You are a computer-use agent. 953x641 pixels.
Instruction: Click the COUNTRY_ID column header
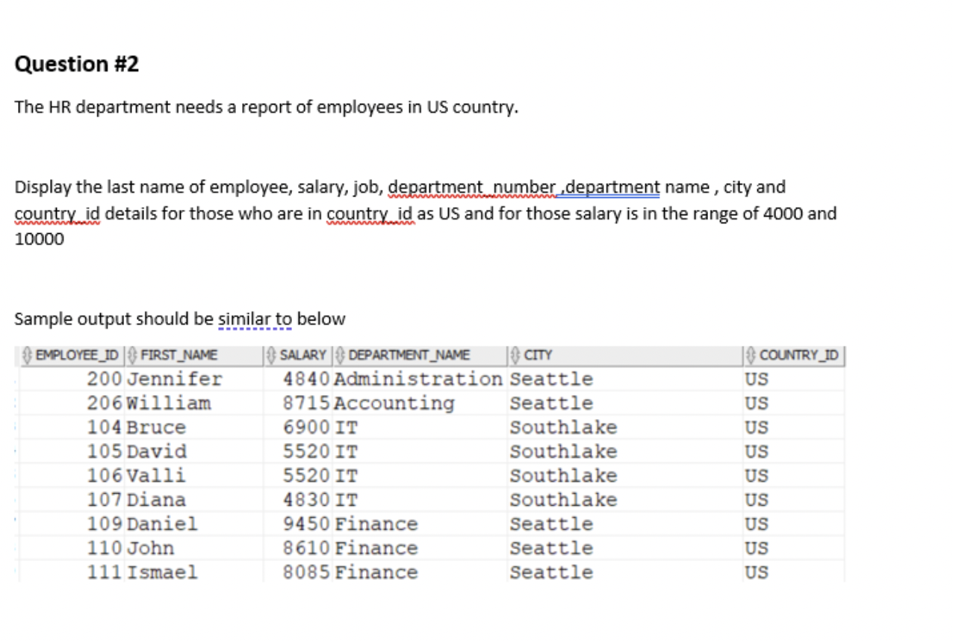tap(793, 354)
